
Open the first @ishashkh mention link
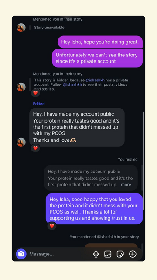click(95, 80)
